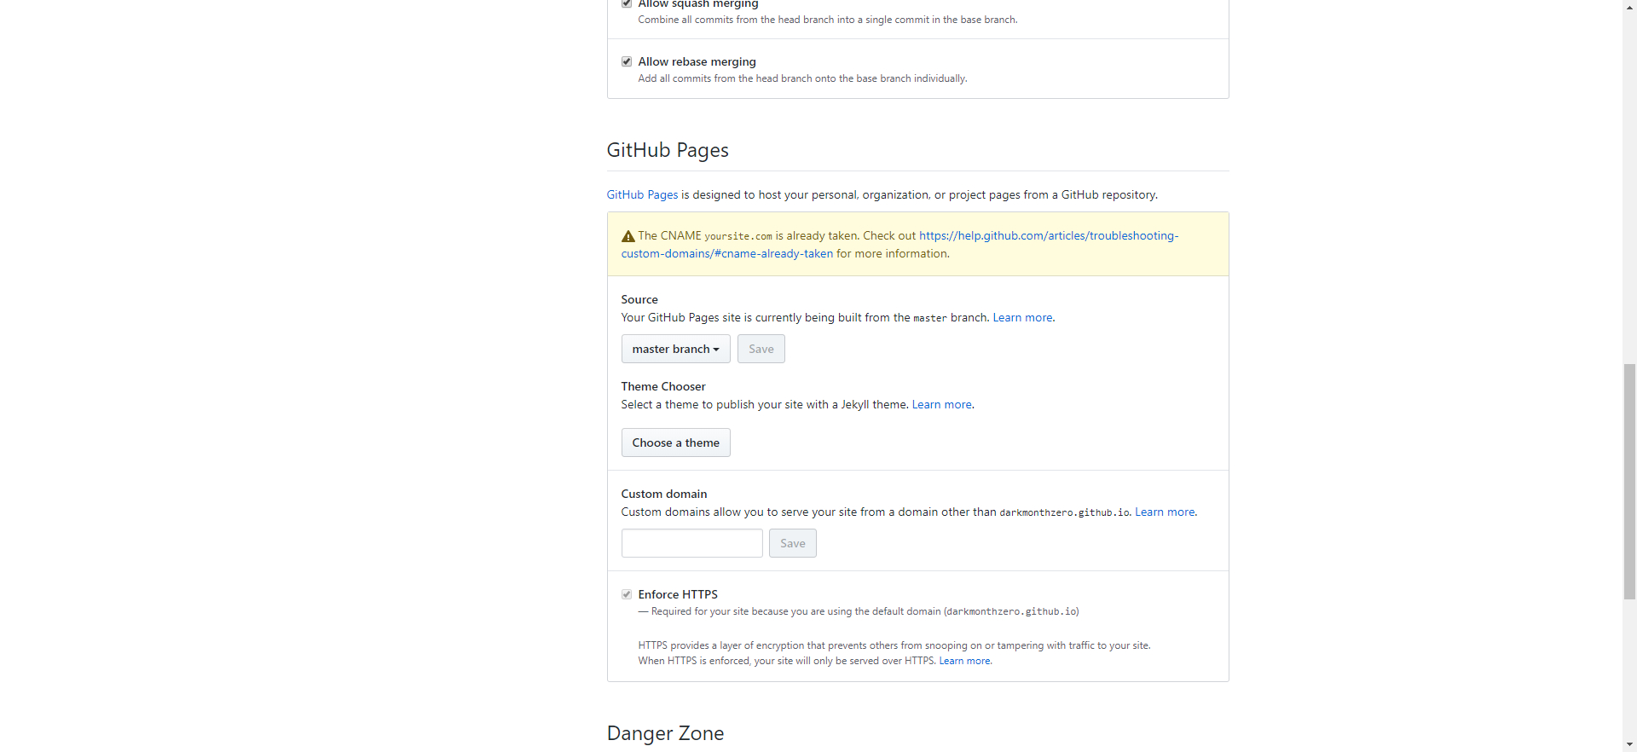The width and height of the screenshot is (1637, 752).
Task: Click the Danger Zone heading
Action: tap(665, 733)
